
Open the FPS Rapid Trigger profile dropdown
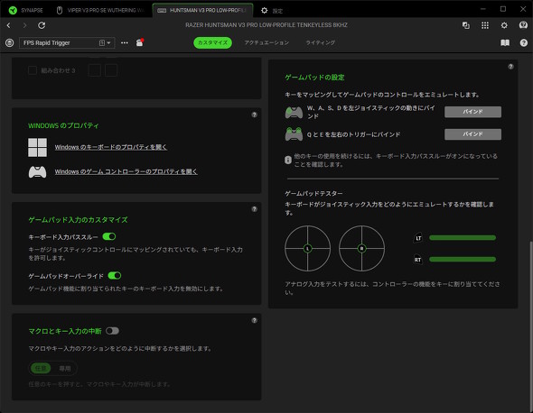pyautogui.click(x=67, y=42)
